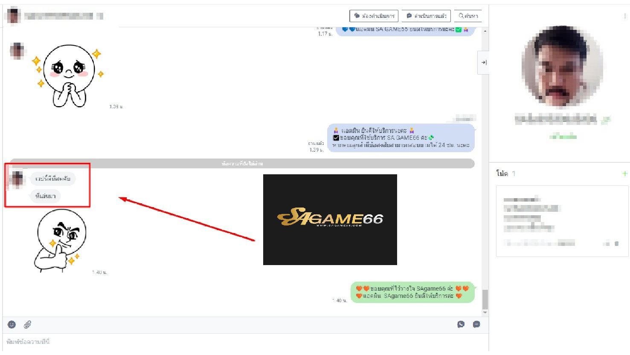Mark chat as 'ดำเนินการแล้ว' resolved

(x=426, y=16)
